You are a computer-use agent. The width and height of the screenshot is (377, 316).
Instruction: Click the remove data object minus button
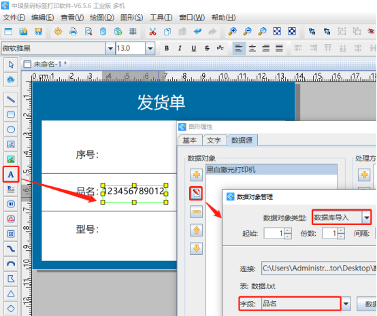coord(197,211)
